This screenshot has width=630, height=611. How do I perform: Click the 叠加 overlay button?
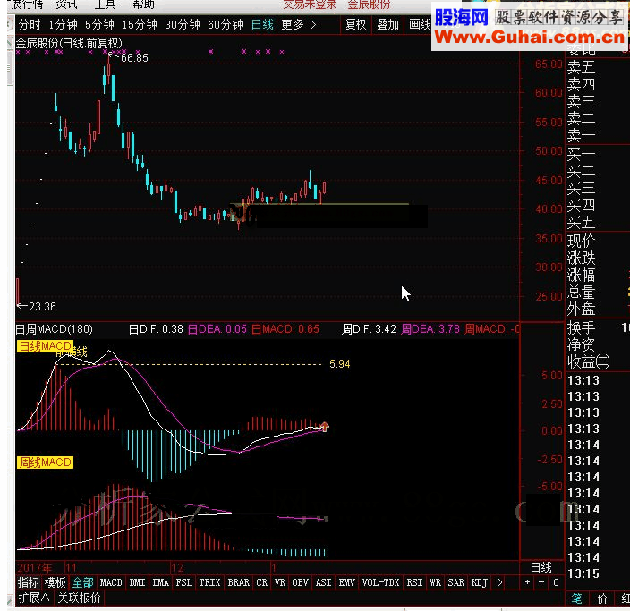(x=387, y=24)
